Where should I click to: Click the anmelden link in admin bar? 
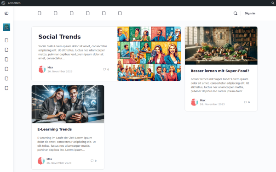tap(14, 3)
